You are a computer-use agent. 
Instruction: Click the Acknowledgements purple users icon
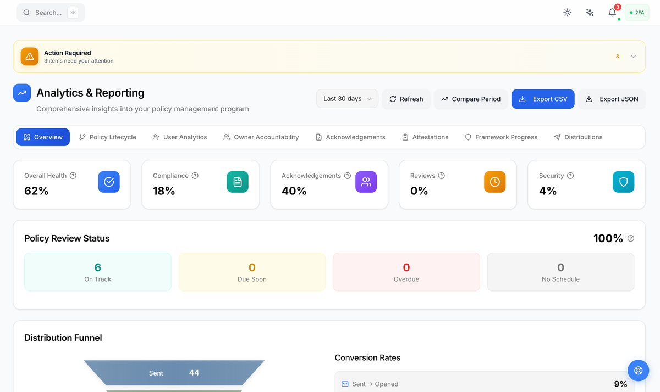(366, 182)
